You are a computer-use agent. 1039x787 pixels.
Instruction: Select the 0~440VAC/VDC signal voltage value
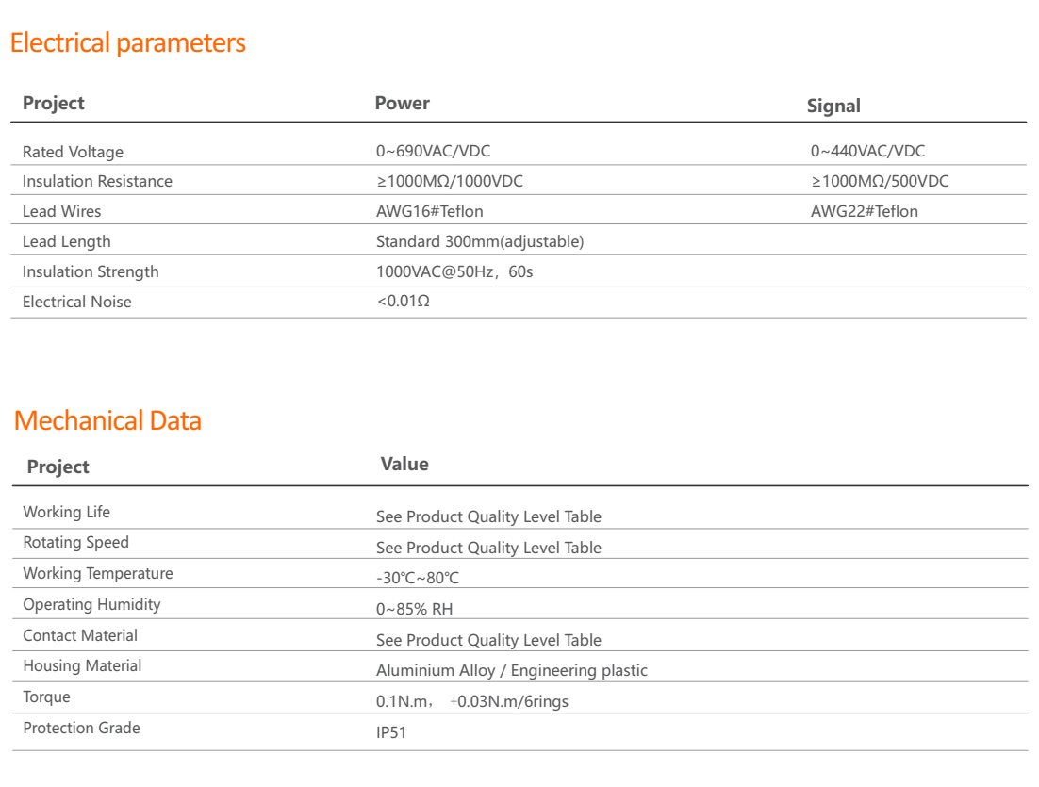click(867, 151)
